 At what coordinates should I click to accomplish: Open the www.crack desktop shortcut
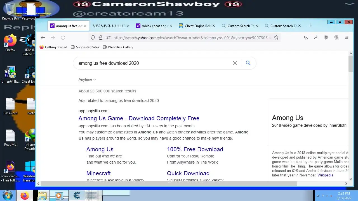[x=10, y=171]
